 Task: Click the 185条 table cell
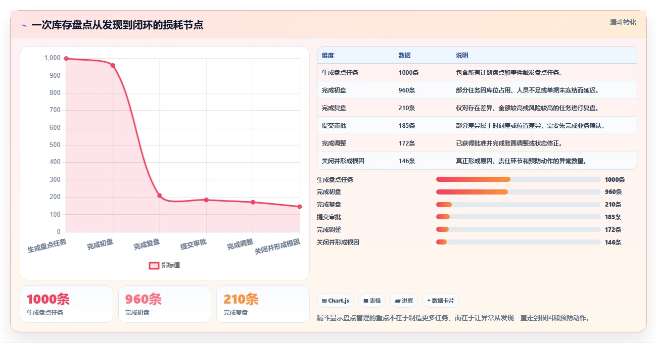(x=407, y=126)
